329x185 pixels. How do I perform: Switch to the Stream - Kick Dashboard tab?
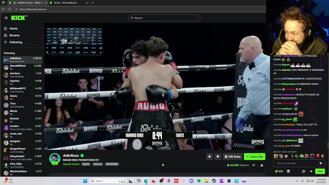pyautogui.click(x=69, y=3)
